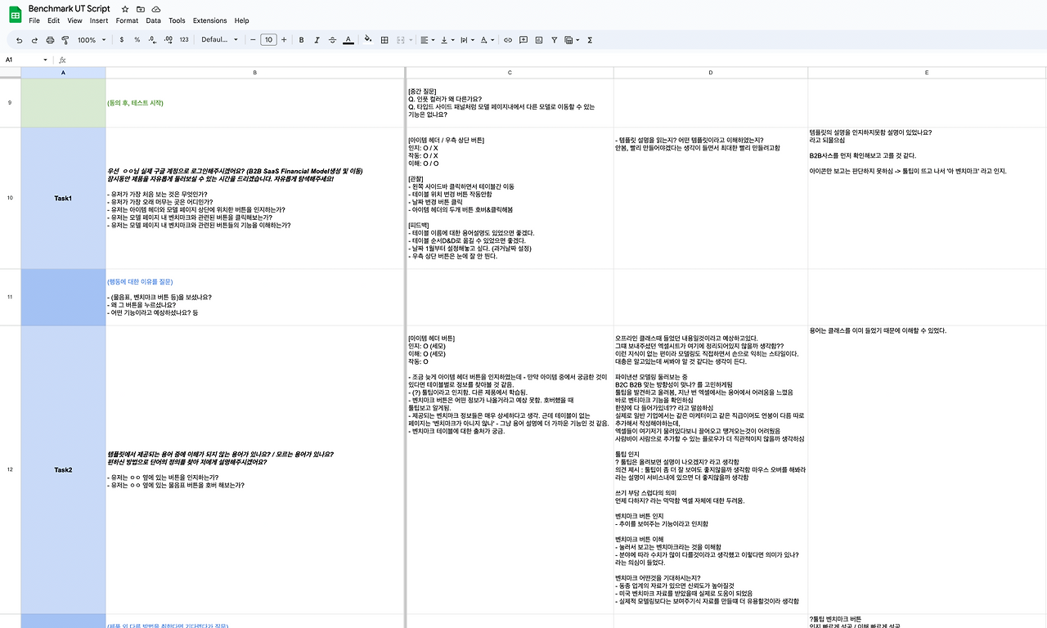Open the Tools menu
Screen dimensions: 1047x628
click(177, 20)
